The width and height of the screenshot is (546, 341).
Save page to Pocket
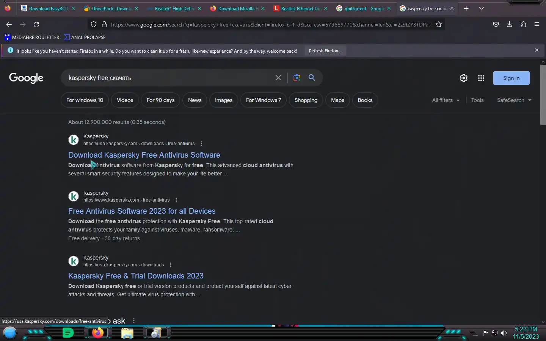tap(496, 25)
